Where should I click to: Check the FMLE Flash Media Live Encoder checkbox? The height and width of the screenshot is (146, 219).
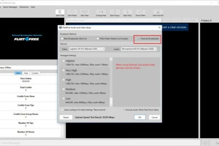click(97, 39)
